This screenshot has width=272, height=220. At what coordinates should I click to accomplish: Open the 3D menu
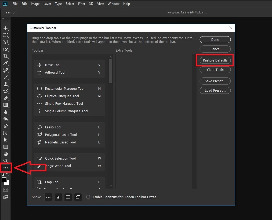coord(91,4)
